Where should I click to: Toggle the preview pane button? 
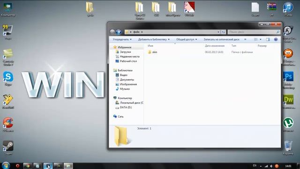click(268, 39)
